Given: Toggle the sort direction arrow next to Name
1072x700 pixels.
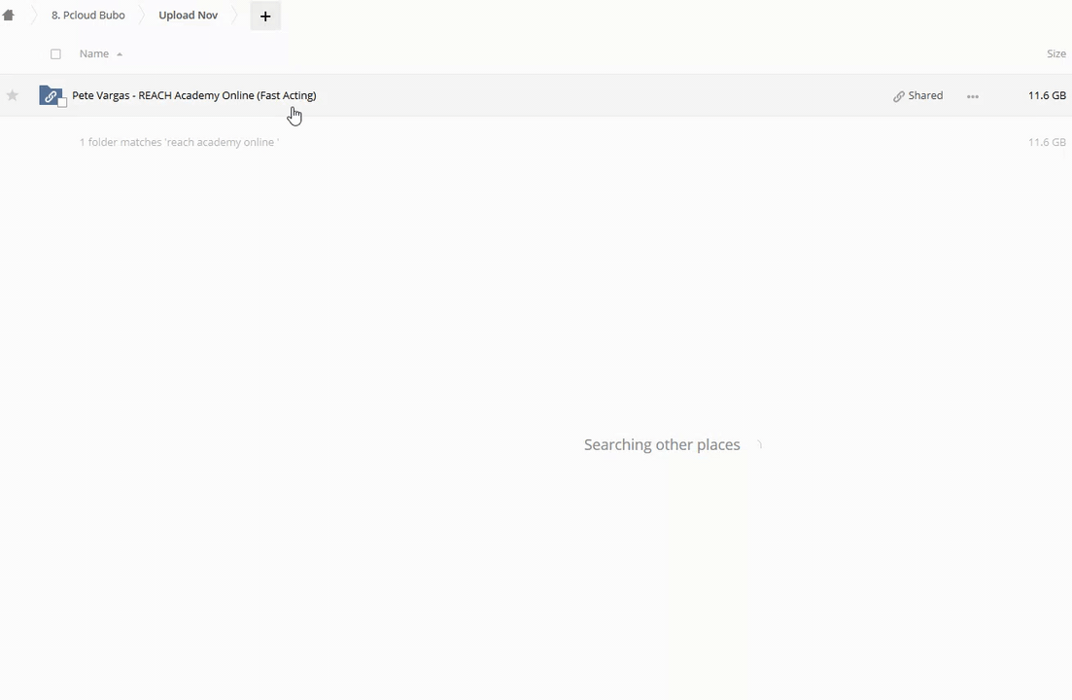Looking at the screenshot, I should 120,54.
